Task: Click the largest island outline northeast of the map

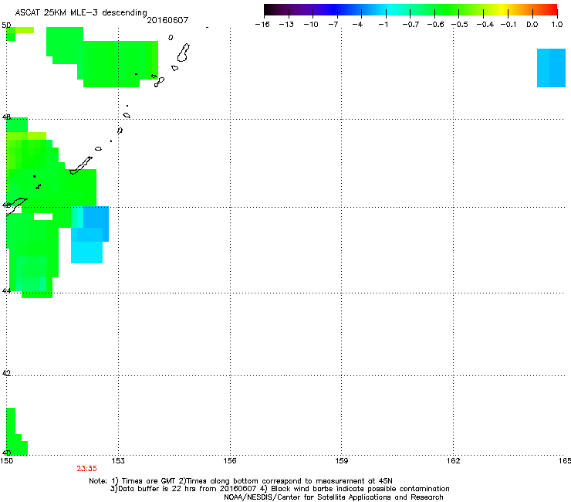Action: coord(184,53)
